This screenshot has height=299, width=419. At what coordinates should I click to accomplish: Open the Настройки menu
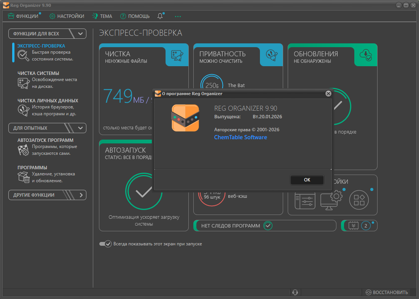point(67,16)
